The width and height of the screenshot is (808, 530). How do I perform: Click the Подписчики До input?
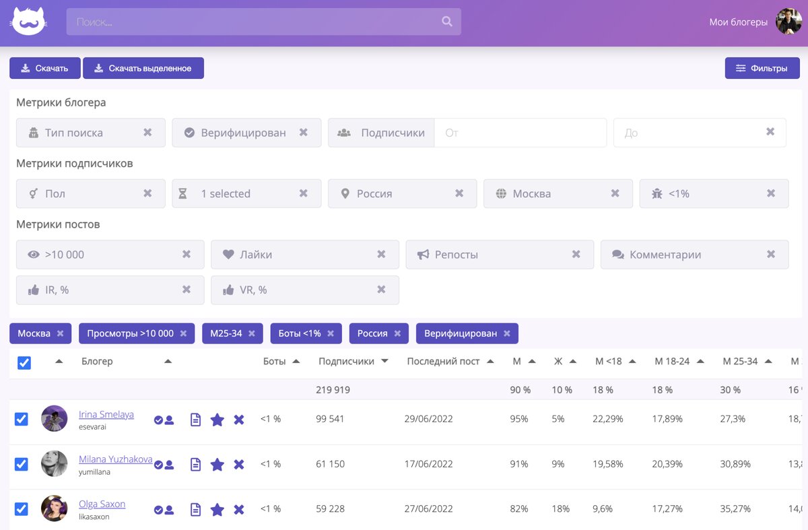tap(700, 133)
